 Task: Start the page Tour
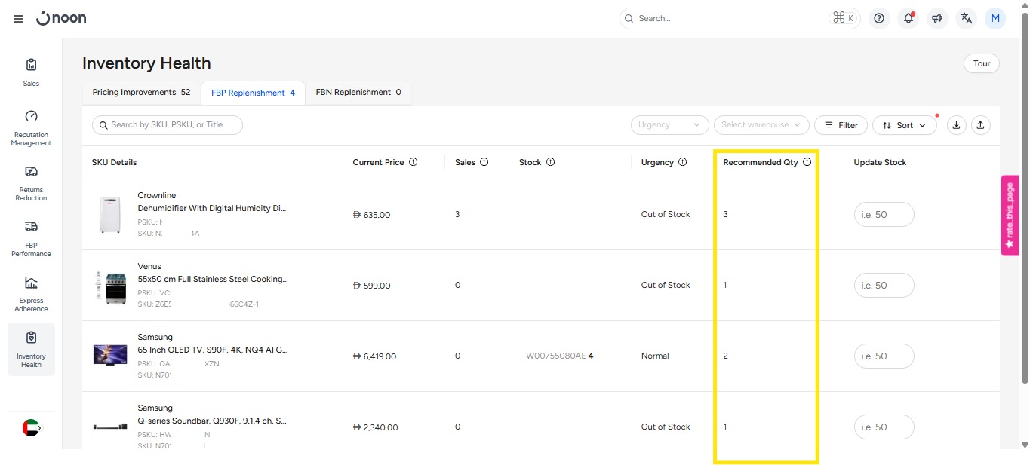(x=981, y=63)
